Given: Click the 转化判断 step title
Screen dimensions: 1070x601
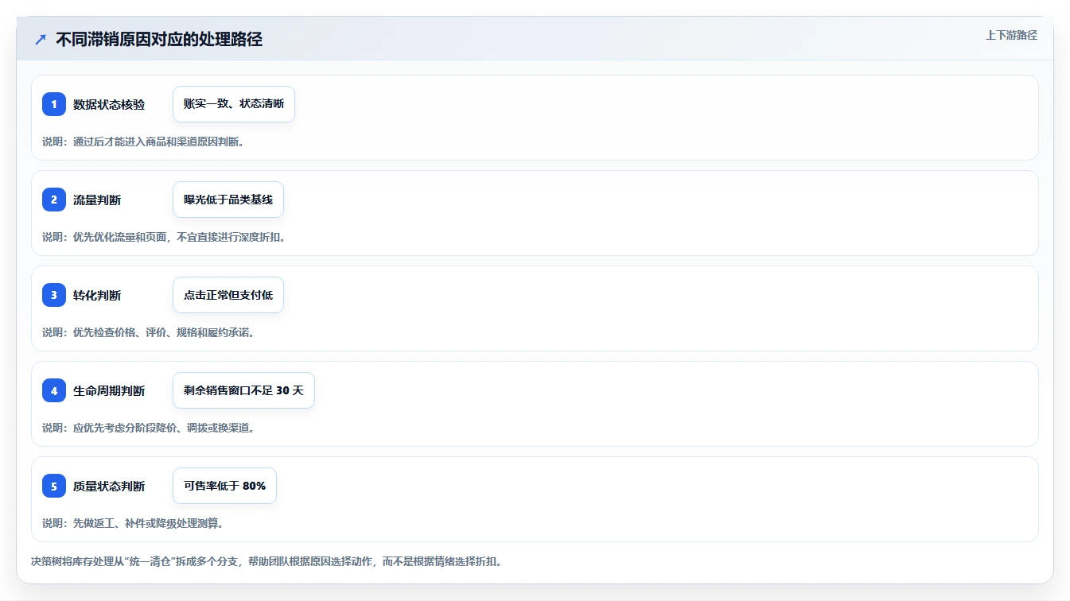Looking at the screenshot, I should (97, 295).
